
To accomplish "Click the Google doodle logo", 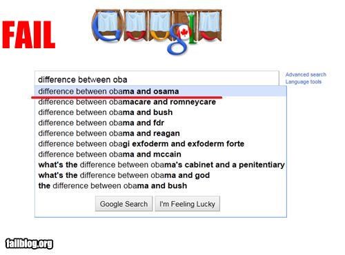I will pyautogui.click(x=157, y=31).
